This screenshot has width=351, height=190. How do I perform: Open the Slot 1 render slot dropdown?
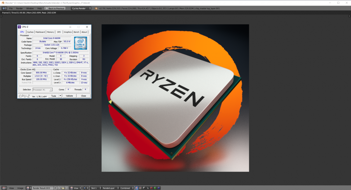coord(96,188)
